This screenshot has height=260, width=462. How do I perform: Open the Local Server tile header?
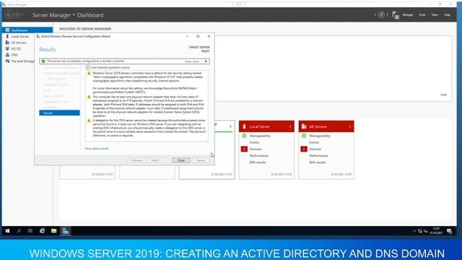[266, 126]
